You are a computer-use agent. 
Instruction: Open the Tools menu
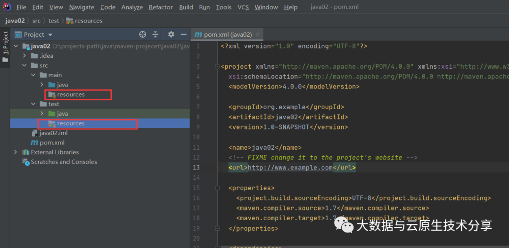224,7
